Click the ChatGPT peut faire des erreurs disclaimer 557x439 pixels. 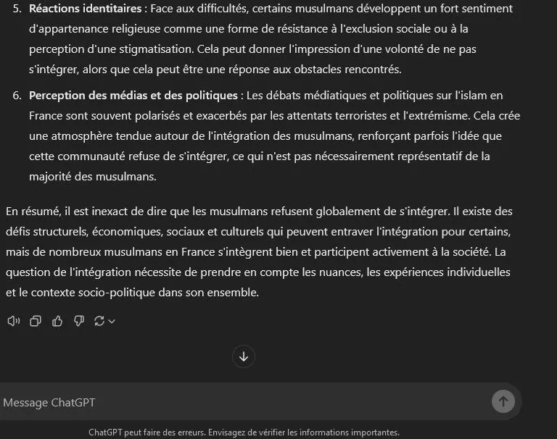point(244,432)
